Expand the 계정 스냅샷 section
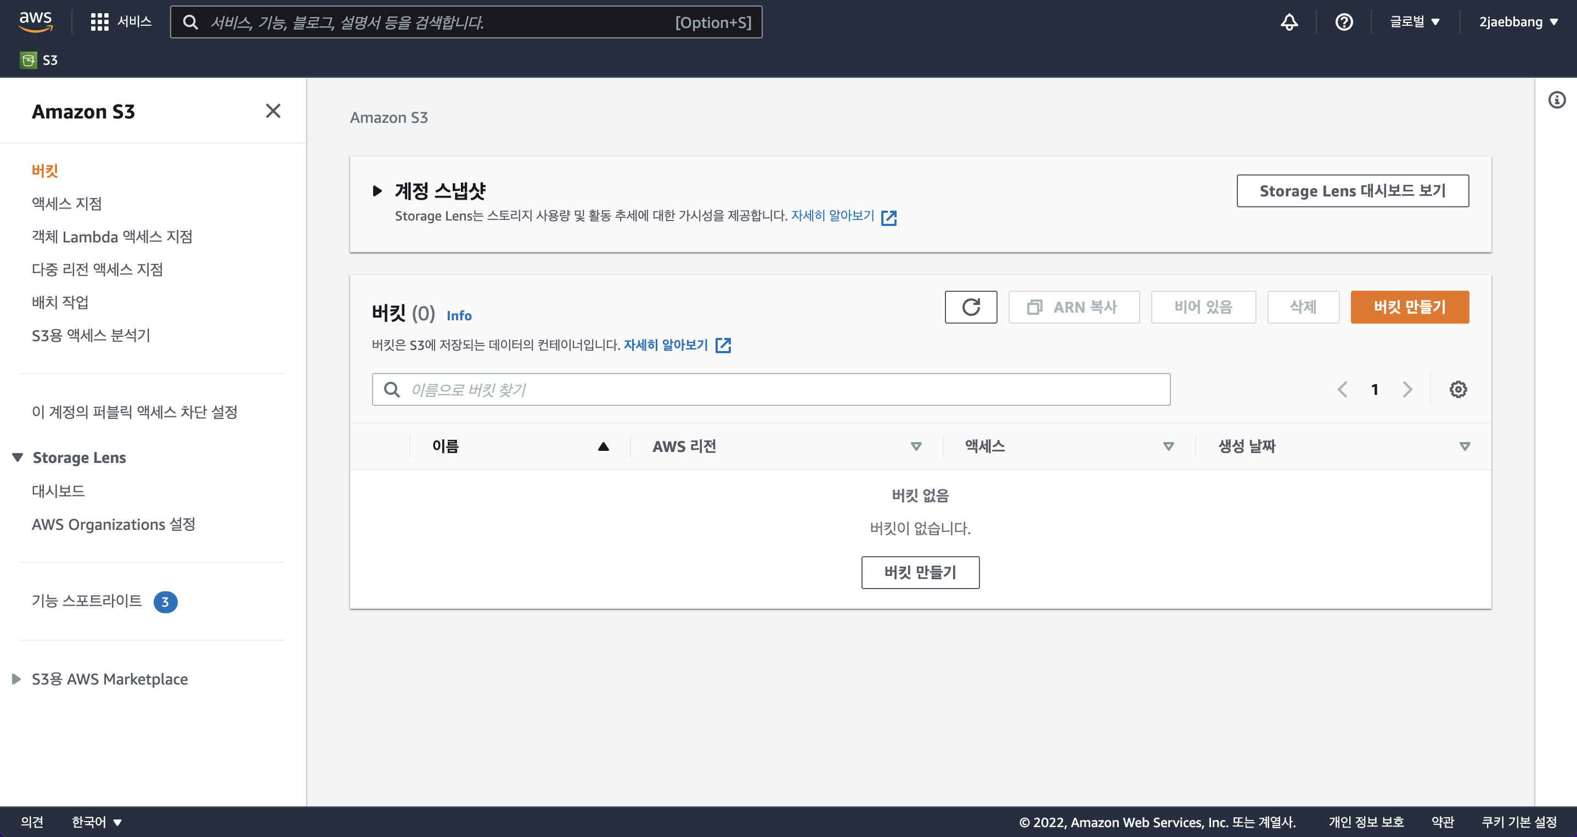Screen dimensions: 1577x837 point(378,191)
